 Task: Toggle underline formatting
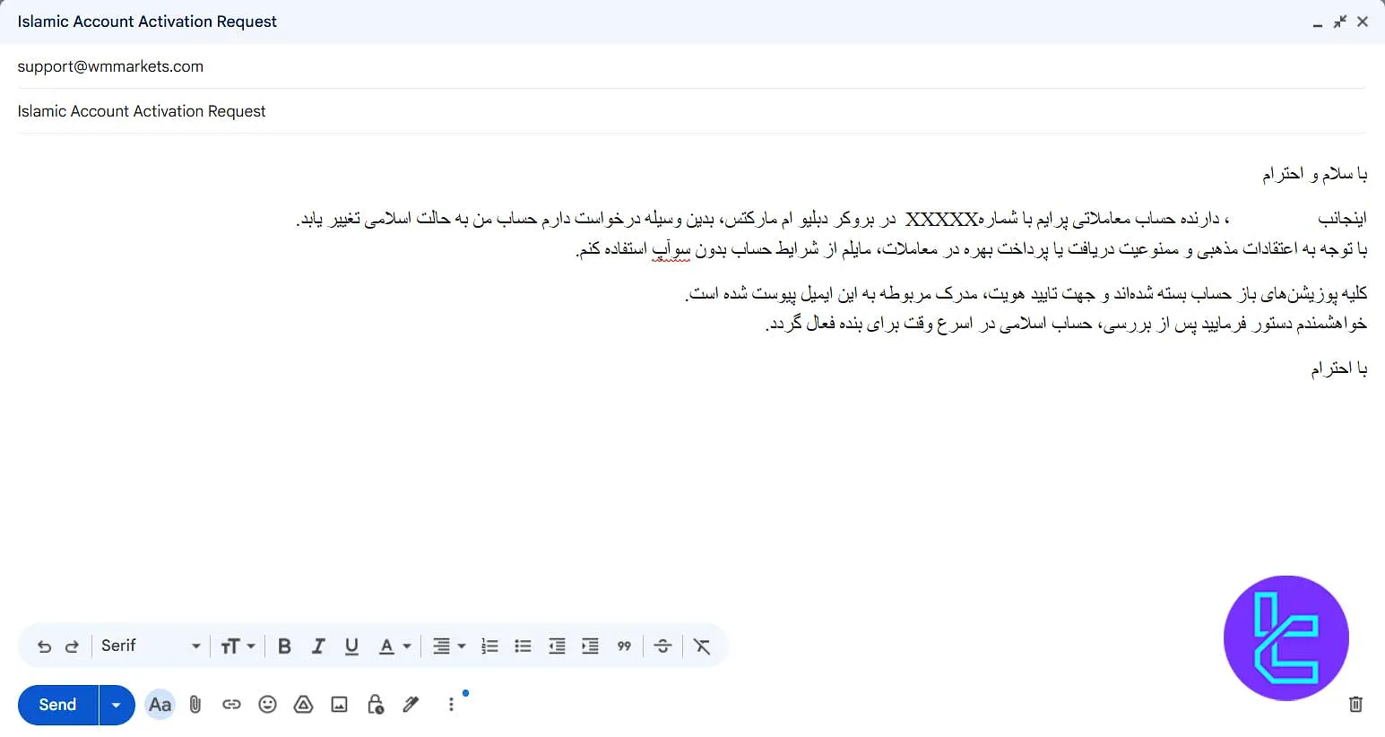(351, 646)
